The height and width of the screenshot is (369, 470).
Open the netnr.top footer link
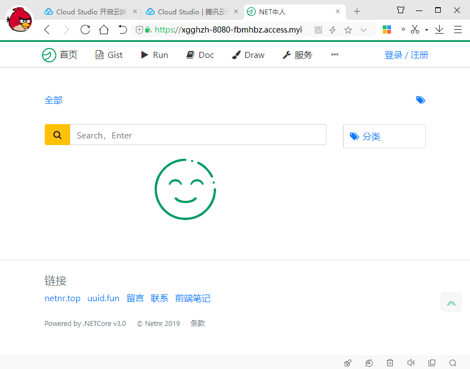62,298
